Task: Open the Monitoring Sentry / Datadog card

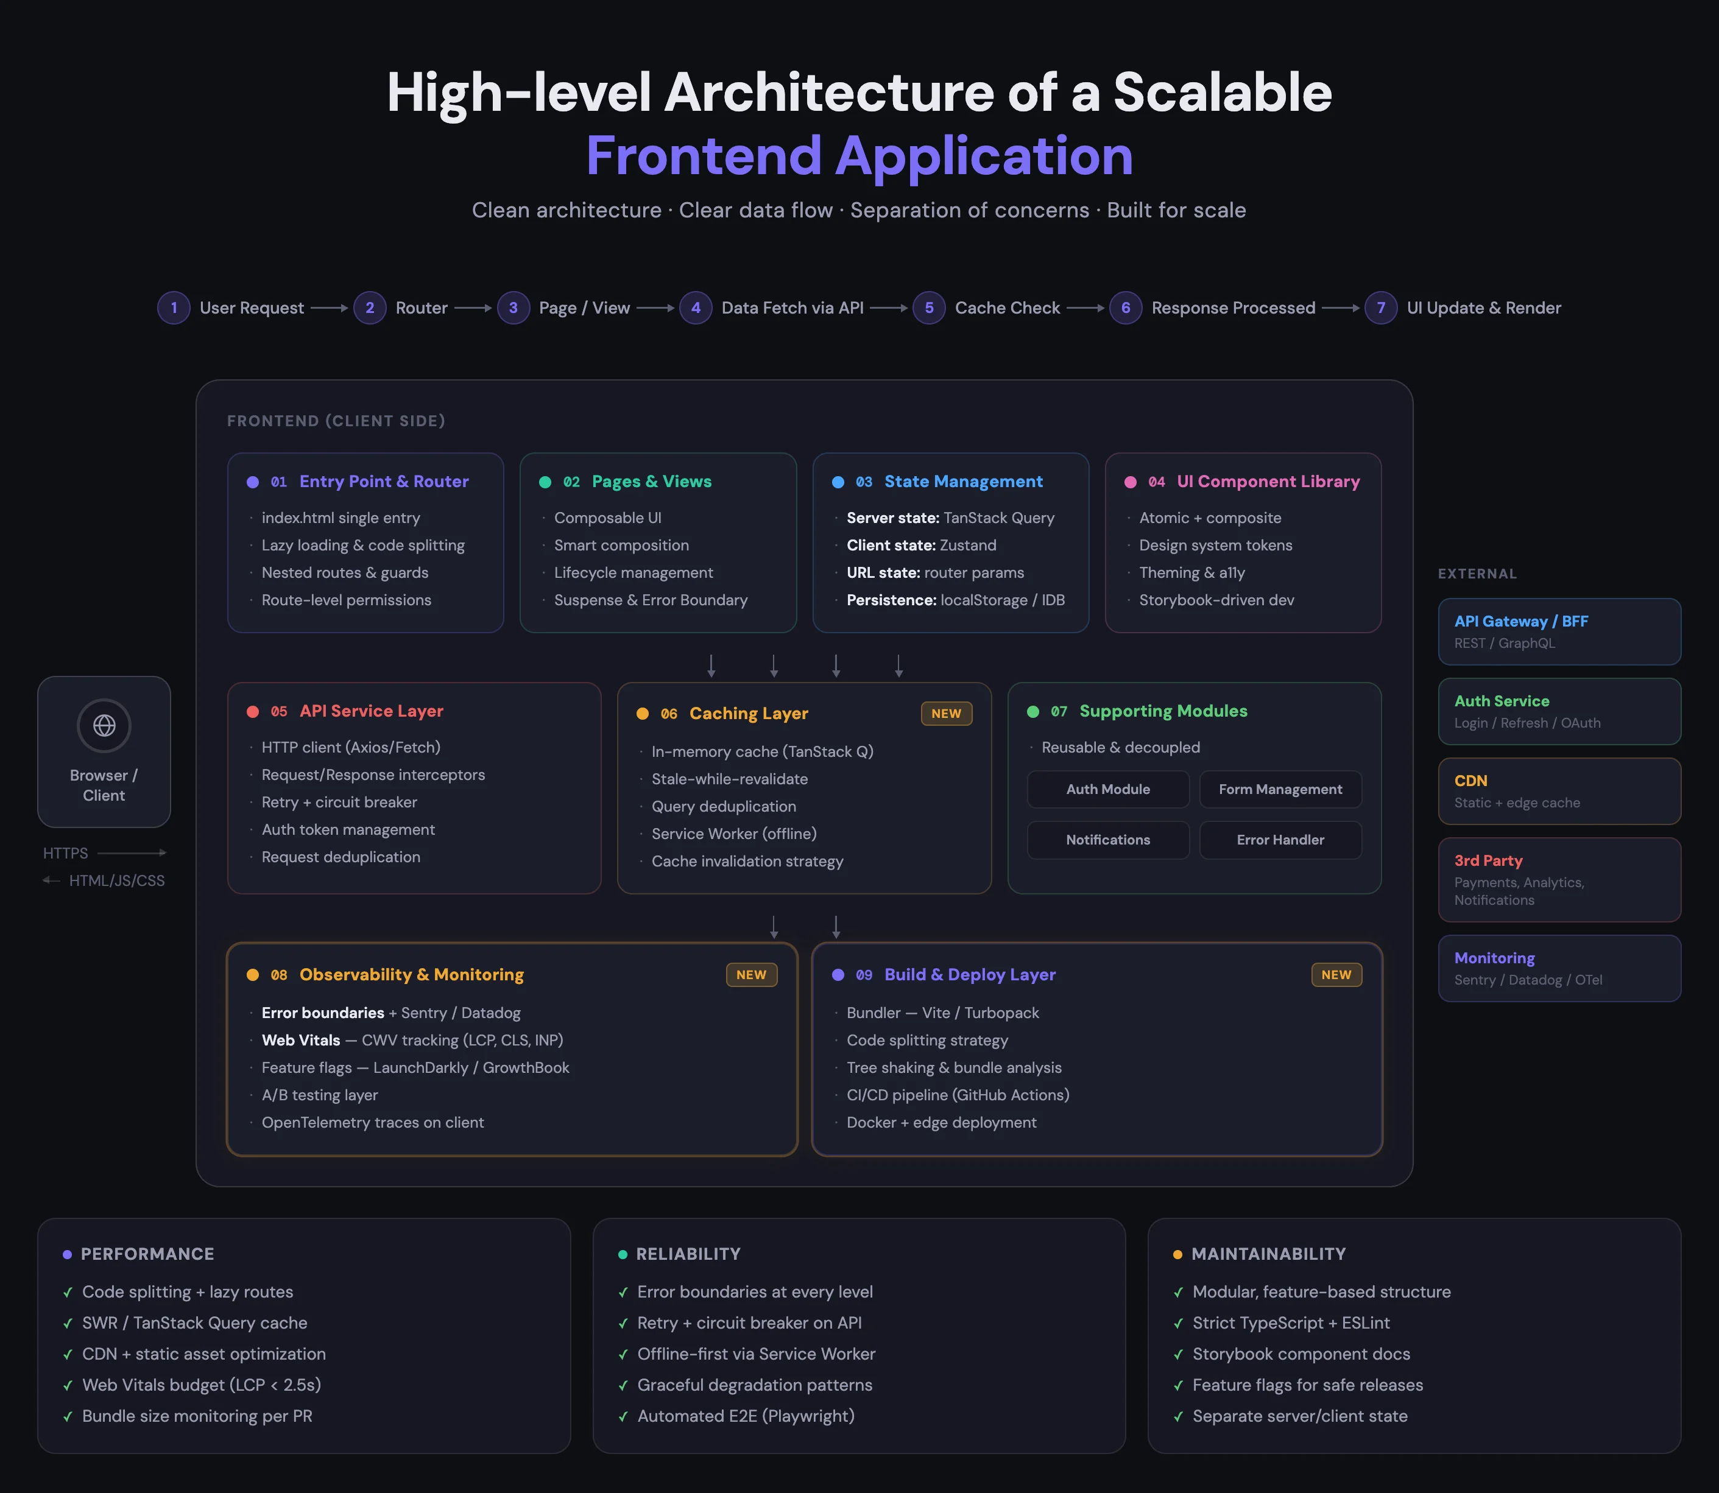Action: tap(1559, 968)
